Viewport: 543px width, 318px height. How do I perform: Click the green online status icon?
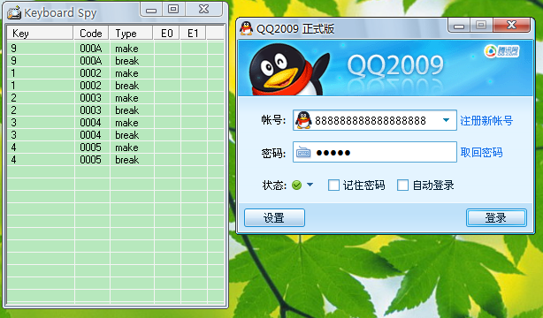click(296, 185)
